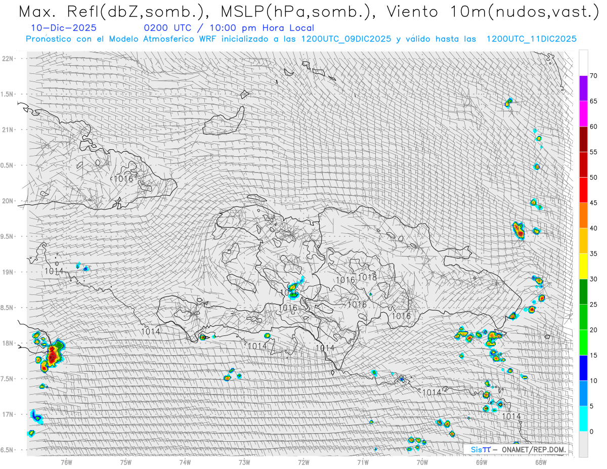Image resolution: width=607 pixels, height=469 pixels.
Task: Click the '68W' longitude axis label
Action: click(541, 462)
